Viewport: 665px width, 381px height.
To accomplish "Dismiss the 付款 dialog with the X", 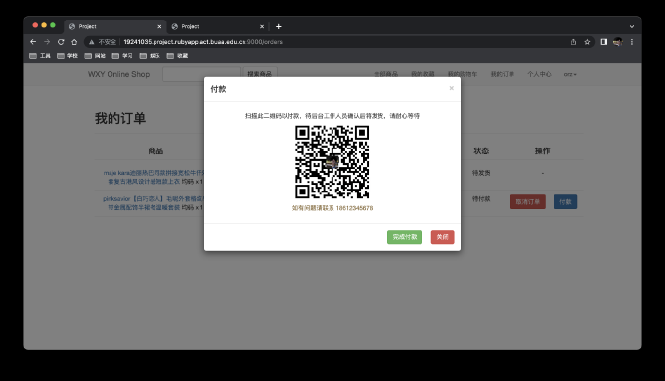I will 451,88.
